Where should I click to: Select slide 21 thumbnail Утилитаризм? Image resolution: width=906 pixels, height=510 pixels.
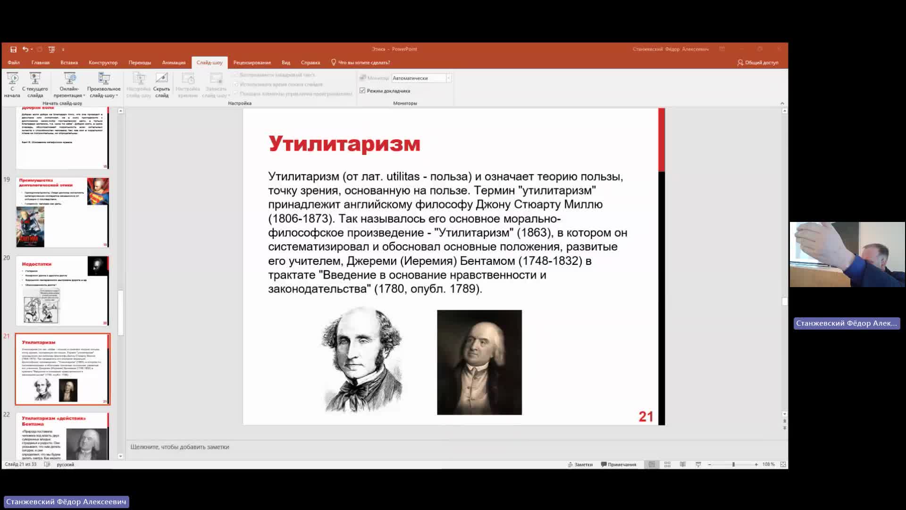pyautogui.click(x=63, y=369)
